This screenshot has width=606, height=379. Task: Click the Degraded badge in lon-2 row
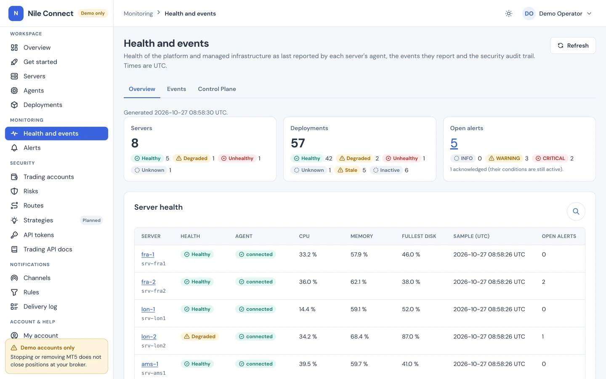pos(199,336)
